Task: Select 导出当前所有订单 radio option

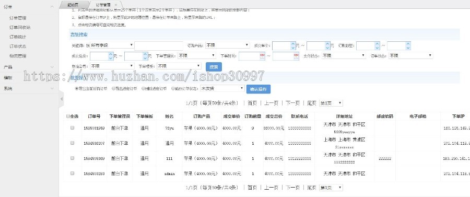Action: pyautogui.click(x=77, y=89)
